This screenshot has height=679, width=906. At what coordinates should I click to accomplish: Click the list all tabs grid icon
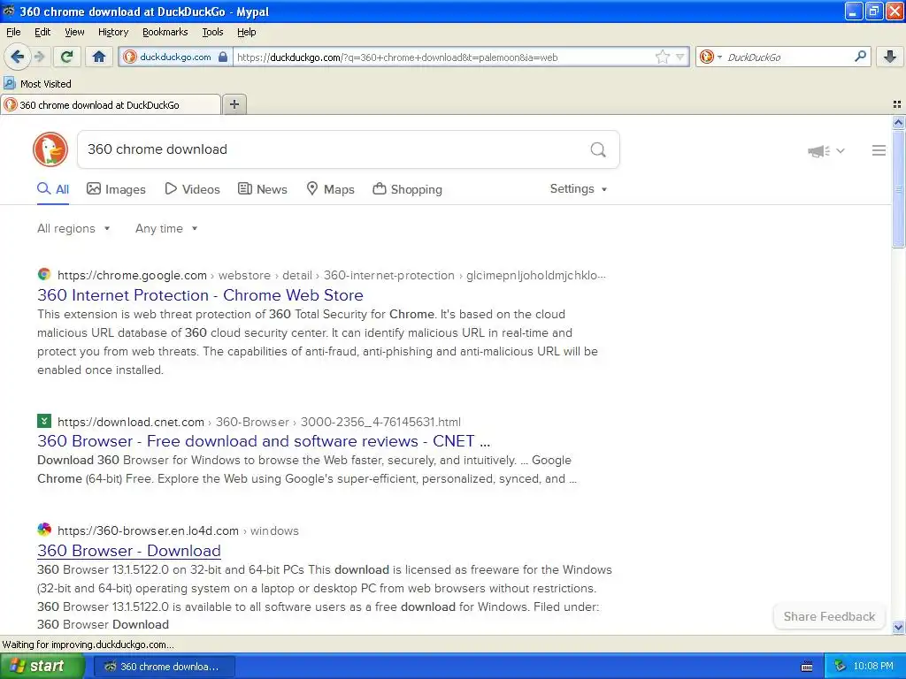[897, 104]
